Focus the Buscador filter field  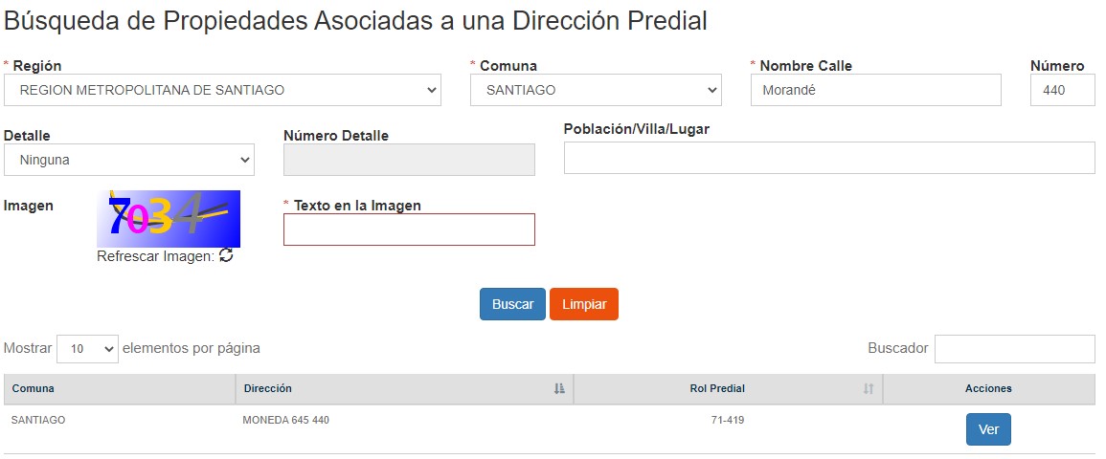1015,348
